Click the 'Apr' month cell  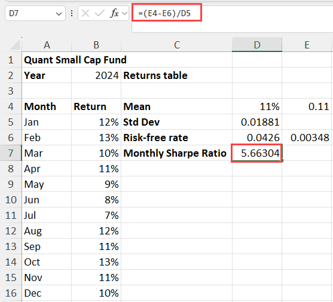point(47,169)
